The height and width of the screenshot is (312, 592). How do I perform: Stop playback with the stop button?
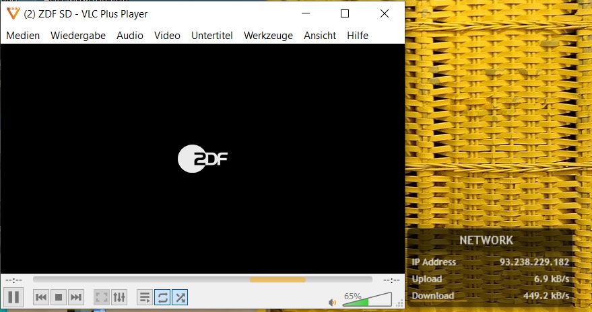point(59,297)
